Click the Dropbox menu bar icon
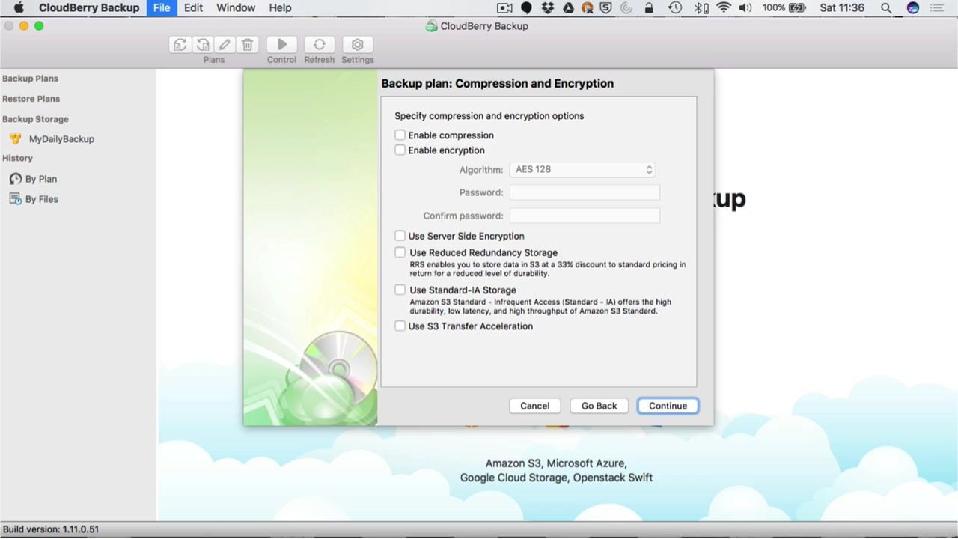Viewport: 958px width, 539px height. pyautogui.click(x=547, y=8)
